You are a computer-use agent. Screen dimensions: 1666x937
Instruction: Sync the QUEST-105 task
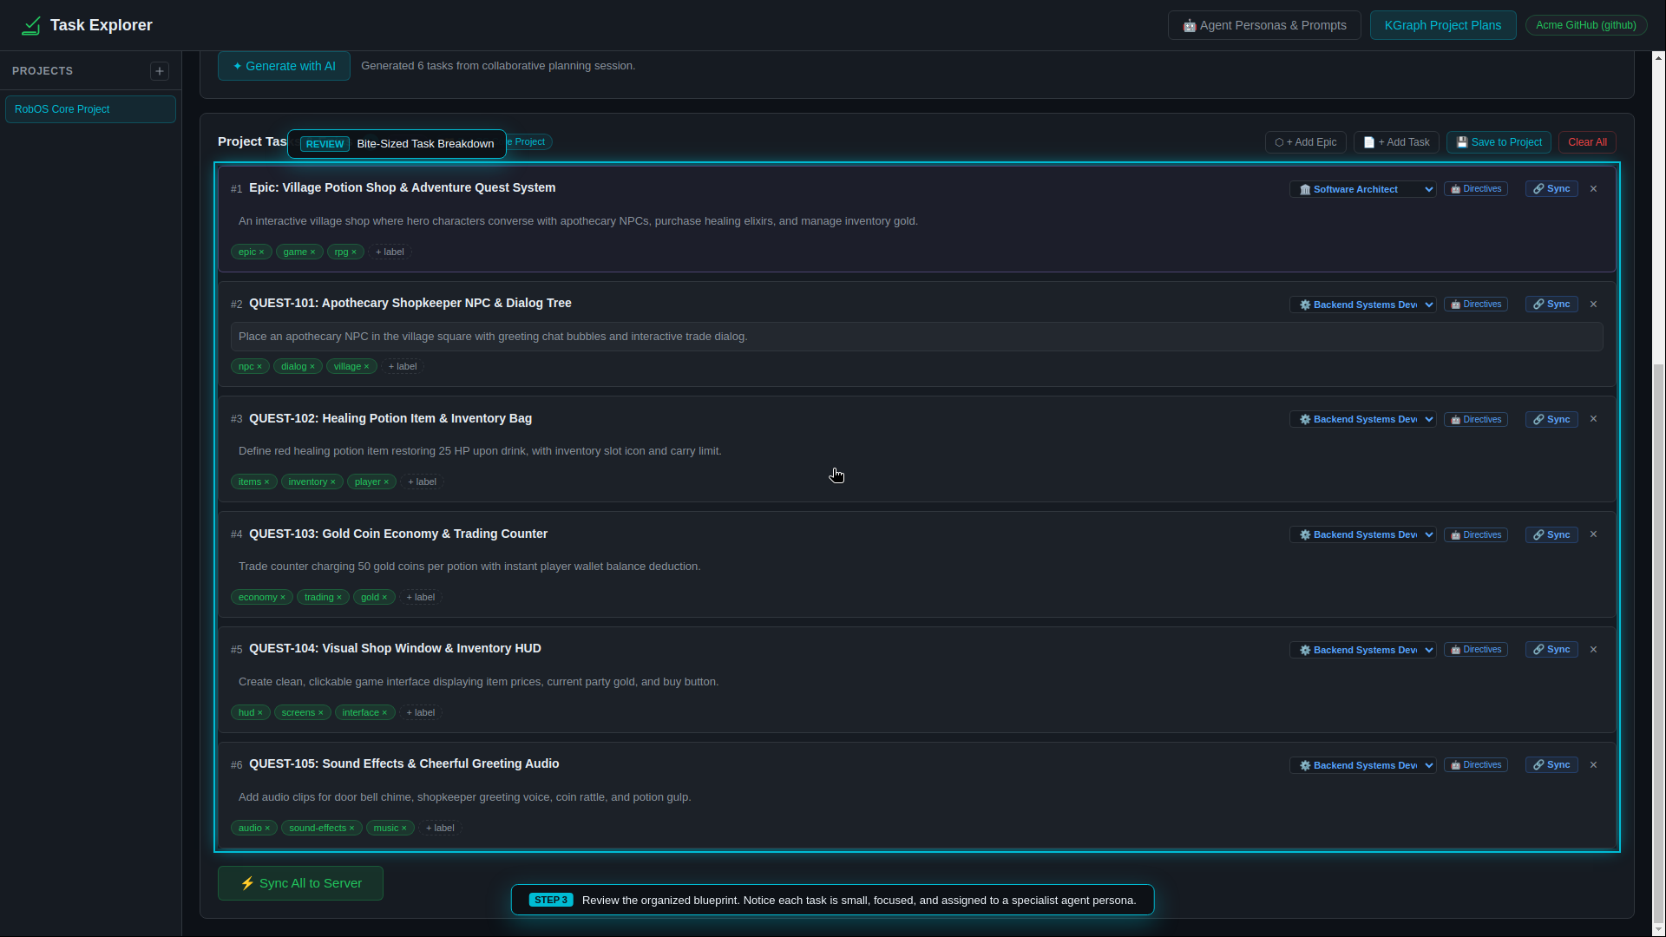point(1551,765)
